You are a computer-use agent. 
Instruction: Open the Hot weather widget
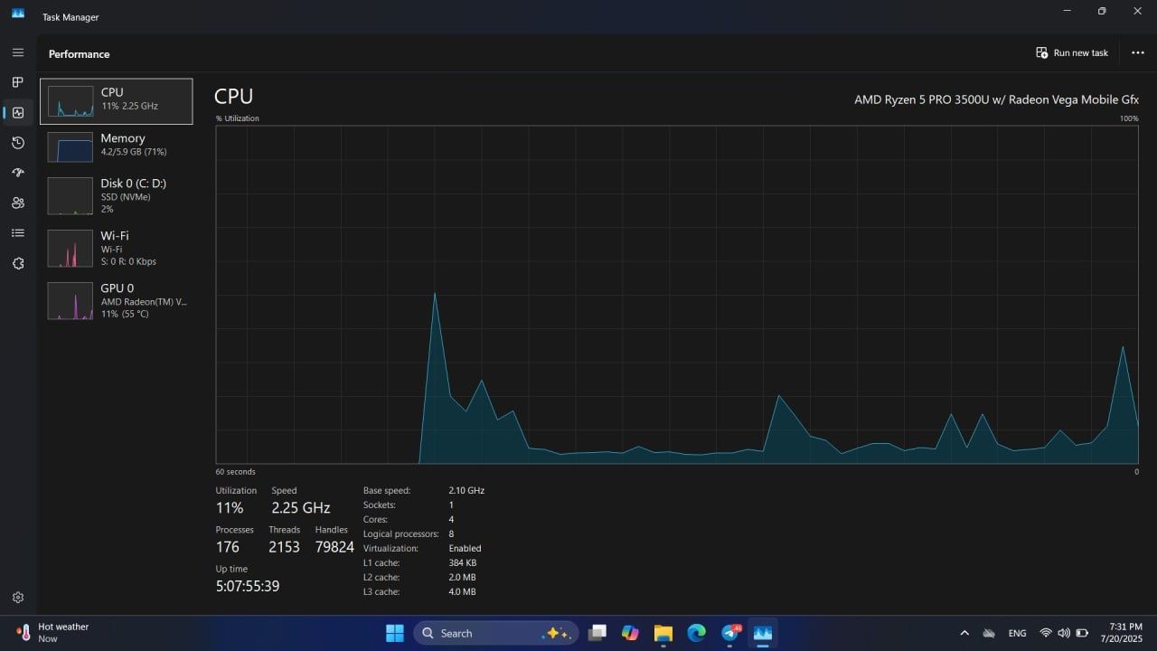pos(52,632)
